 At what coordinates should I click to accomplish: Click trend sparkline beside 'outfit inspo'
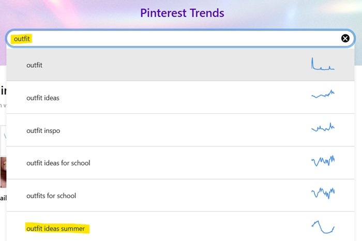[323, 127]
